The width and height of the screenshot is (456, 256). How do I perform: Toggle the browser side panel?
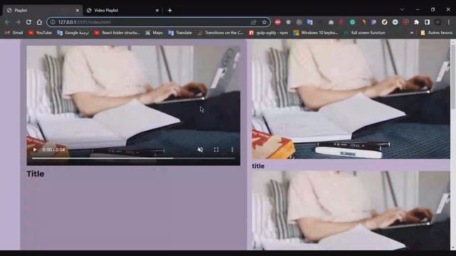click(x=427, y=22)
